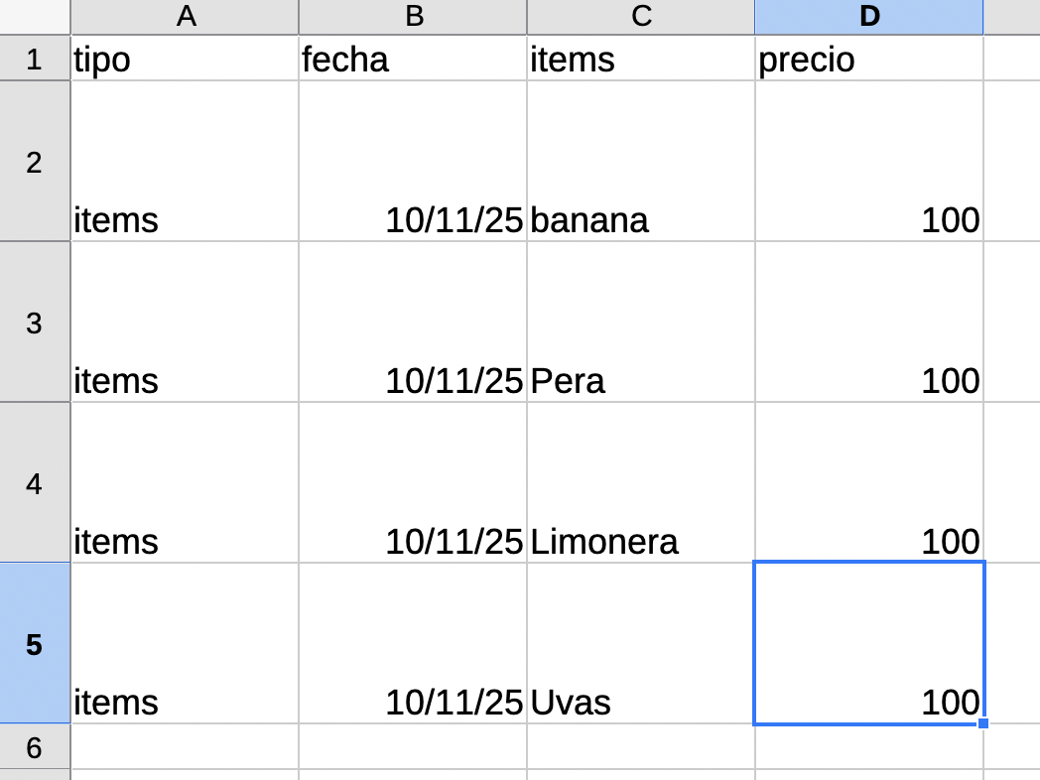Select row 6 header

[35, 747]
